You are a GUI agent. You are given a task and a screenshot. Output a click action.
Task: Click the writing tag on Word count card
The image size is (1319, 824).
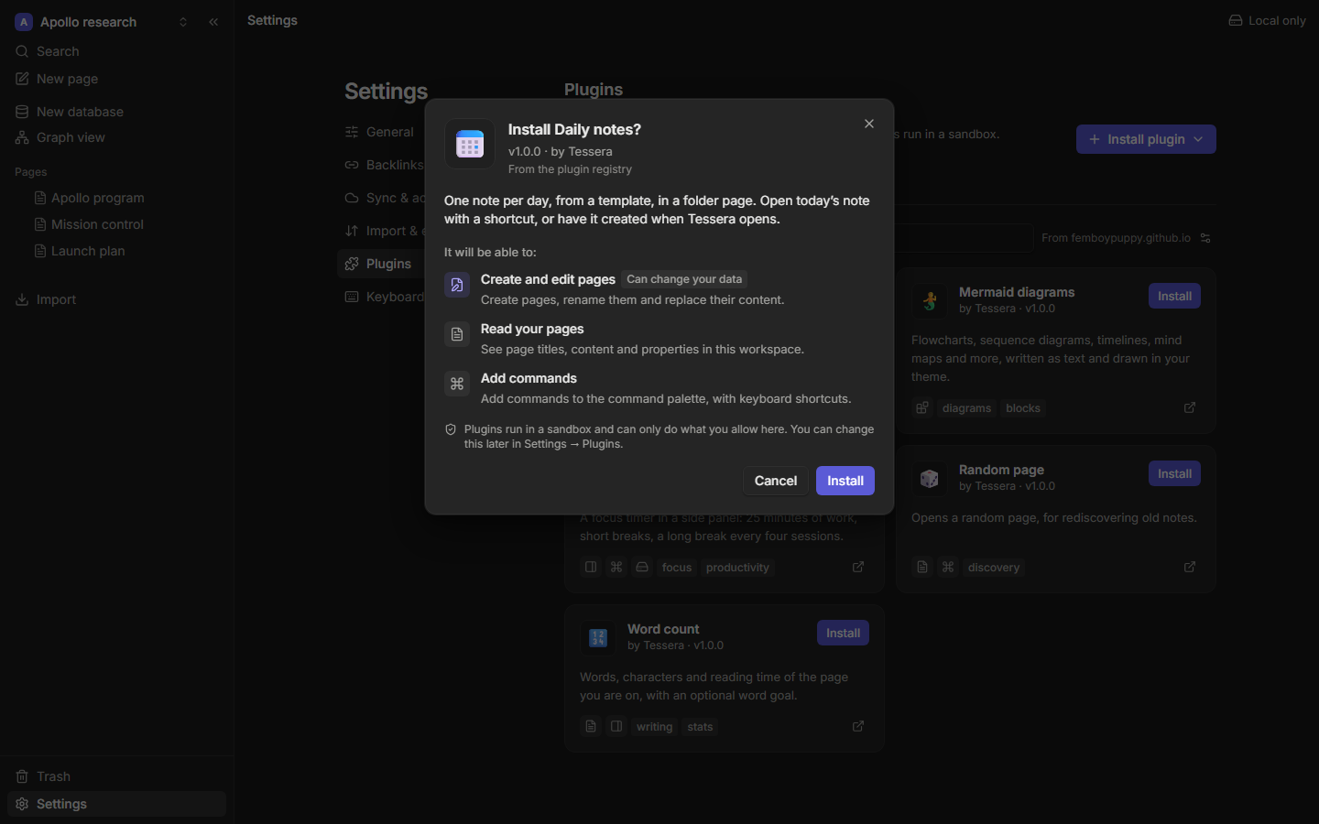point(654,727)
